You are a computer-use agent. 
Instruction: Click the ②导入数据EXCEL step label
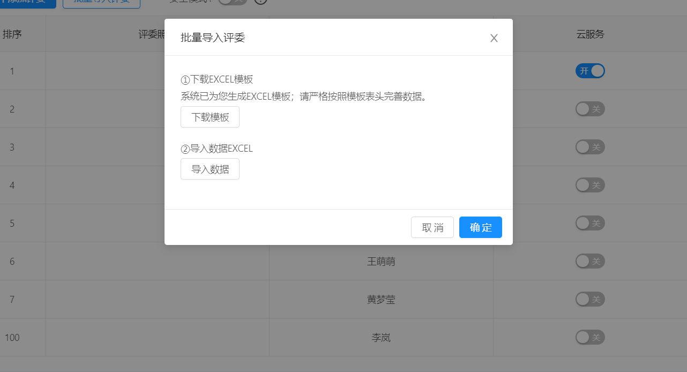pyautogui.click(x=216, y=148)
